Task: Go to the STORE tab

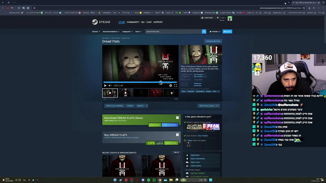Action: pyautogui.click(x=121, y=22)
